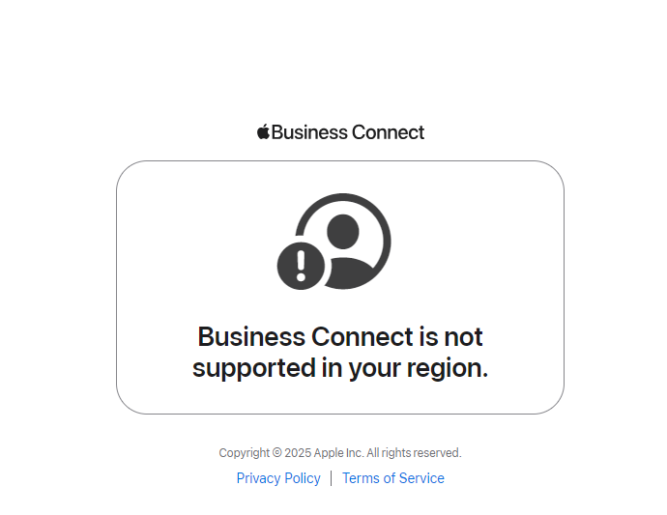The width and height of the screenshot is (667, 515).
Task: Select the 'Business Connect is not' heading line
Action: coord(340,337)
